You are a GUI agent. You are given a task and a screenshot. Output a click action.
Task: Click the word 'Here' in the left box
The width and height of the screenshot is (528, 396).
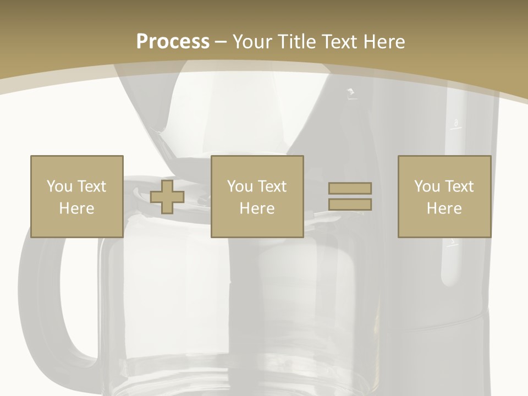(x=76, y=208)
